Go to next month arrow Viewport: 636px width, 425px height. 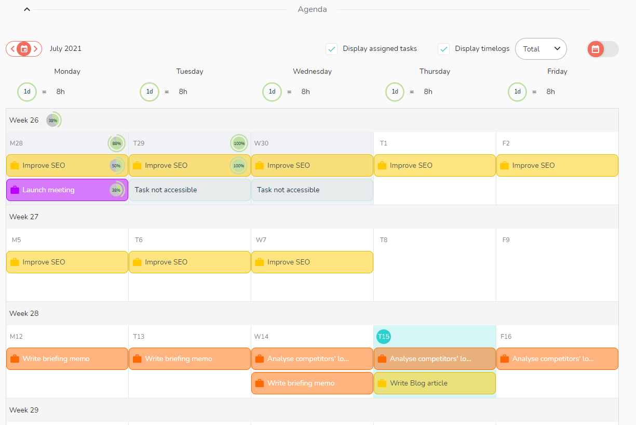[x=35, y=49]
